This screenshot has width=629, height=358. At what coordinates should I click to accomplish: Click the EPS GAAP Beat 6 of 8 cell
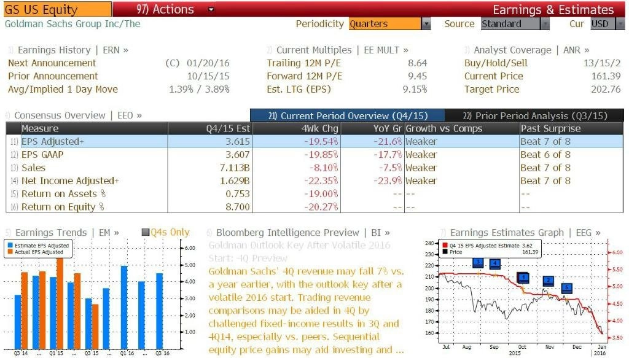pyautogui.click(x=545, y=155)
